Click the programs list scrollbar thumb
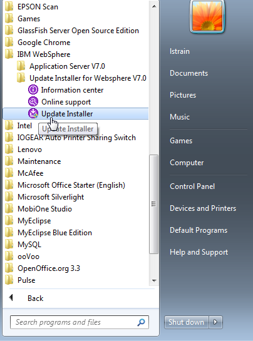 (153, 204)
